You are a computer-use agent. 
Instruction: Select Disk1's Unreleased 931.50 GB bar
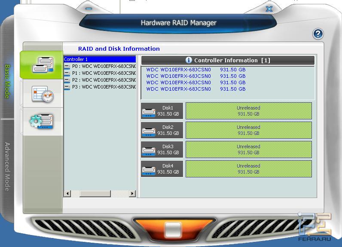pyautogui.click(x=249, y=111)
